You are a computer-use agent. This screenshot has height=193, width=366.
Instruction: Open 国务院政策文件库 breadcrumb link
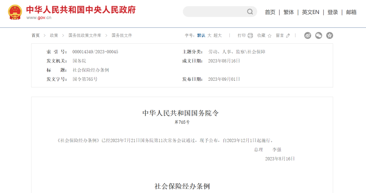point(85,35)
